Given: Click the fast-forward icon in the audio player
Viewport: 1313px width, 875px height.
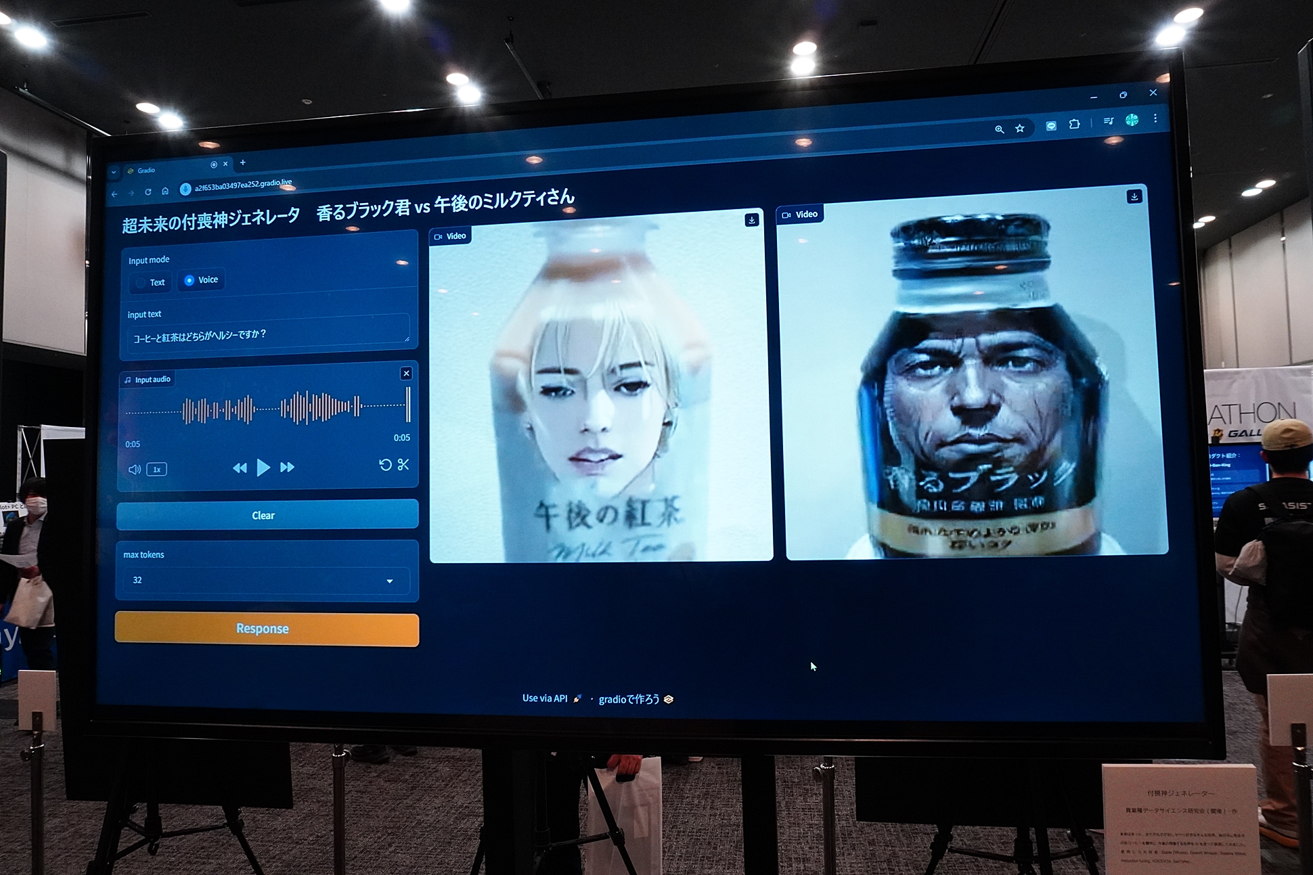Looking at the screenshot, I should pyautogui.click(x=288, y=468).
